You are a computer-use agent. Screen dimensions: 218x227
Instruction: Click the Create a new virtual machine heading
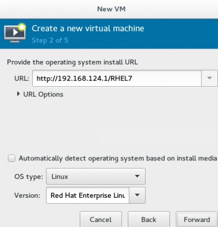click(88, 28)
